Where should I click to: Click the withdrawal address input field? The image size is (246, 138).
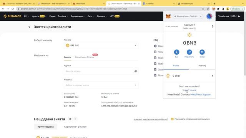(101, 71)
